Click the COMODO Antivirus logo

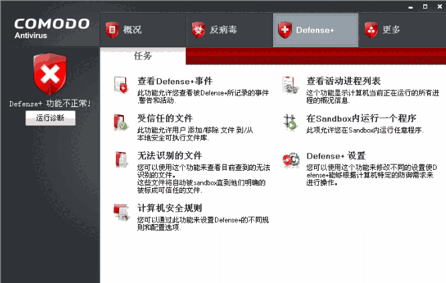click(x=52, y=28)
